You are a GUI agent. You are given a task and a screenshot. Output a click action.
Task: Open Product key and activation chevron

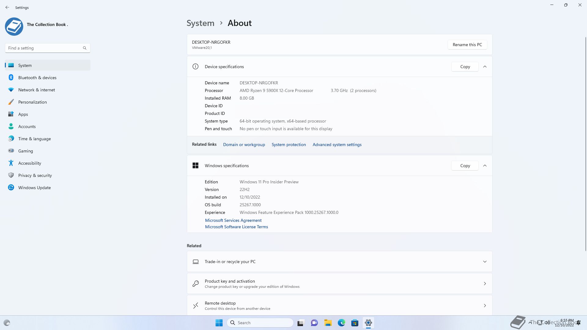[485, 284]
